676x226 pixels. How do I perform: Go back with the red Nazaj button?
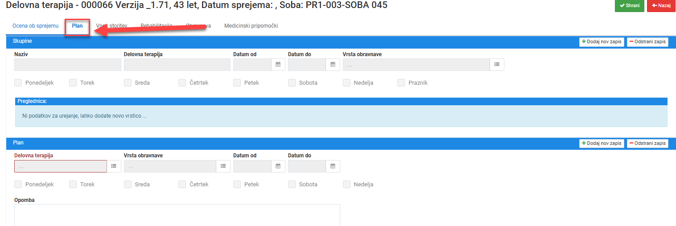pos(661,6)
